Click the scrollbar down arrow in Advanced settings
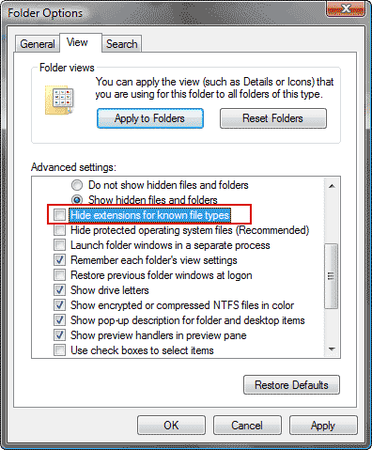Viewport: 372px width, 450px height. click(x=332, y=349)
